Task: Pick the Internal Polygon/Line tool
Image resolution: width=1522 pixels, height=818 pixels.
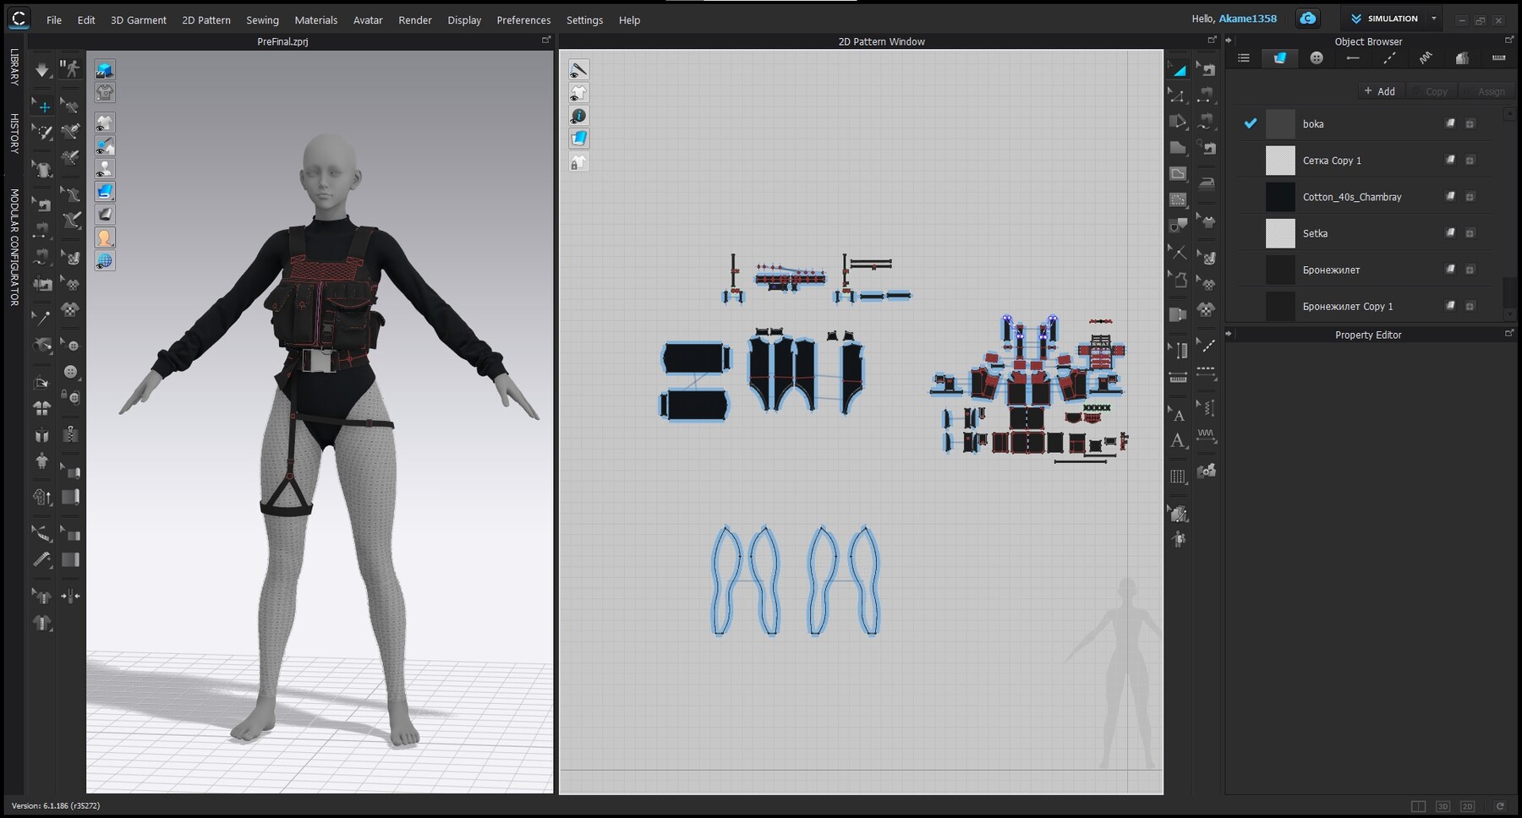Action: (1178, 174)
